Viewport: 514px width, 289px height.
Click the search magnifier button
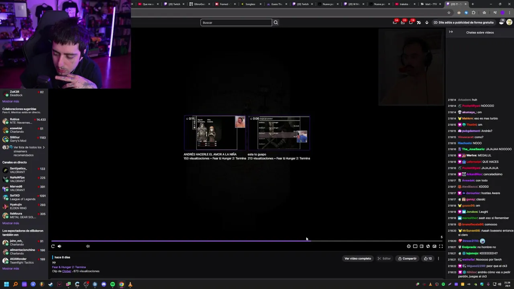tap(276, 22)
